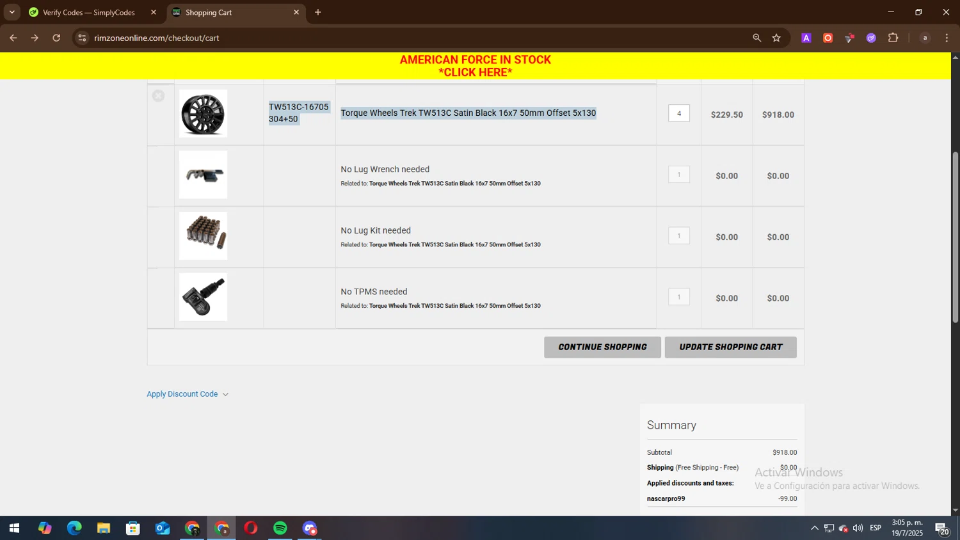Click quantity field of No TPMS row

679,297
